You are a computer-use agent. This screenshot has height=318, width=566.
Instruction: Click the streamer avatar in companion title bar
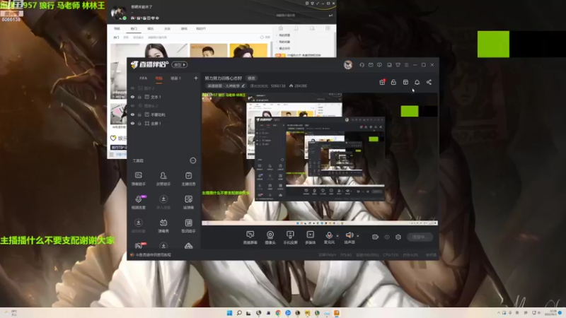pyautogui.click(x=348, y=65)
